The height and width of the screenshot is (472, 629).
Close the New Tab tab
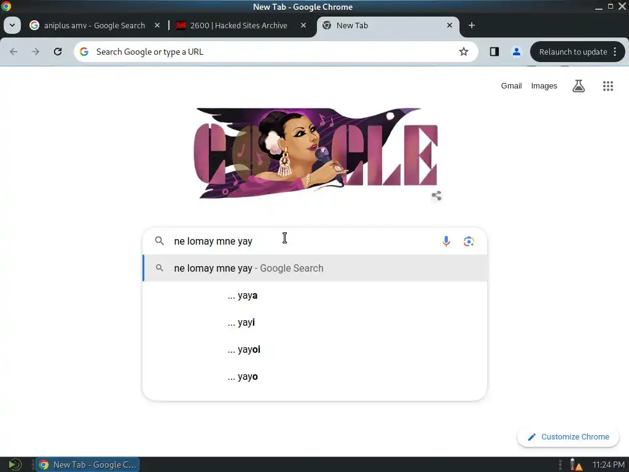(450, 25)
